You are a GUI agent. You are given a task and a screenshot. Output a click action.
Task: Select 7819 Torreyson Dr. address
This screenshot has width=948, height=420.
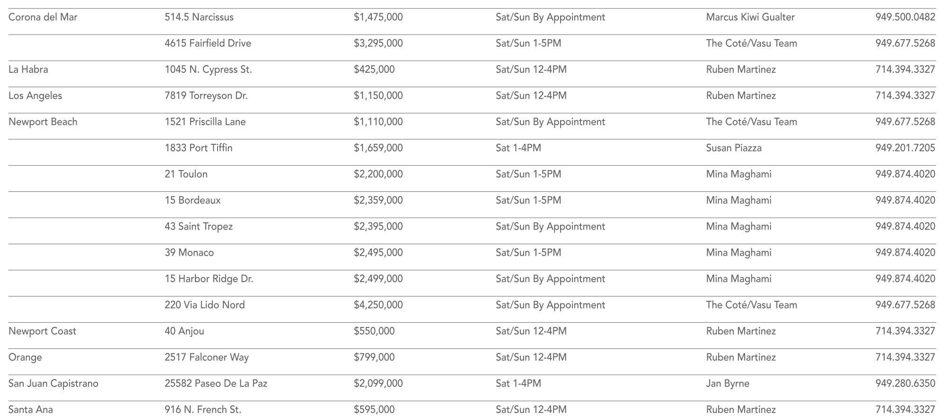pos(206,96)
